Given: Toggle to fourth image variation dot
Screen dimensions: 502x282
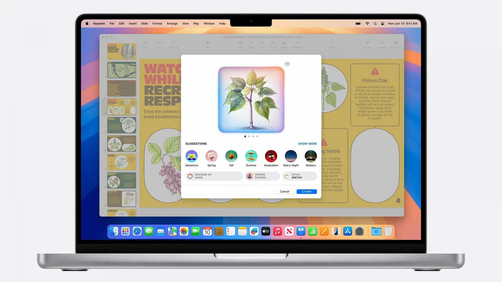Looking at the screenshot, I should pos(257,136).
